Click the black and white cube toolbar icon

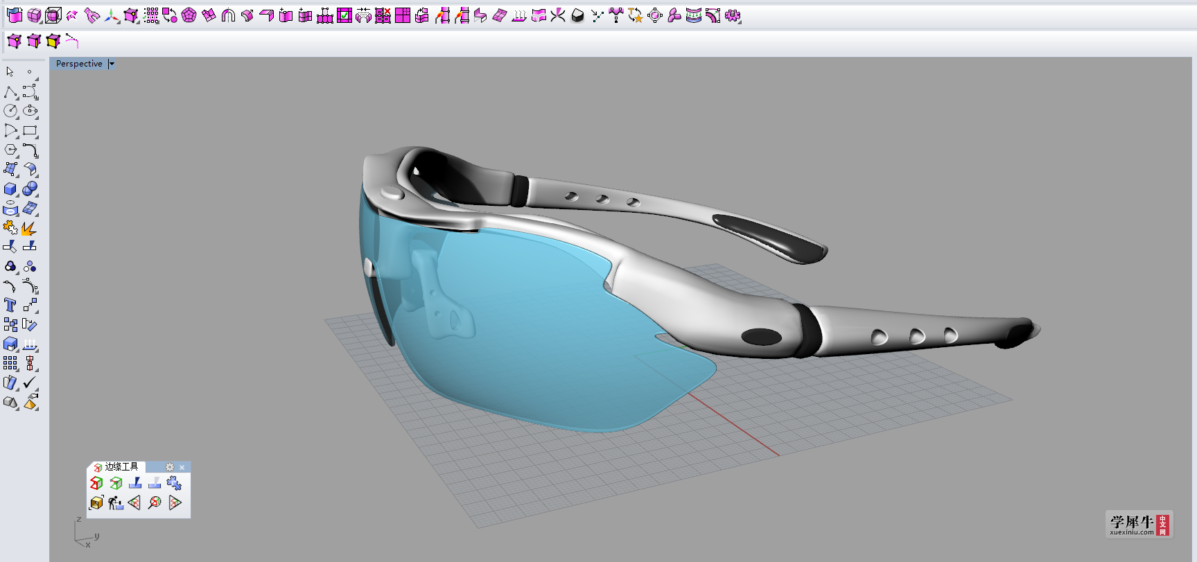coord(577,15)
